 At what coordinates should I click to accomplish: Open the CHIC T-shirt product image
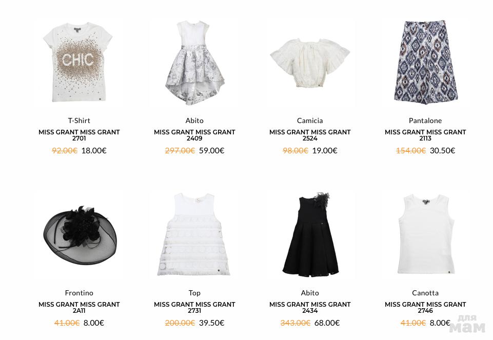[x=79, y=63]
